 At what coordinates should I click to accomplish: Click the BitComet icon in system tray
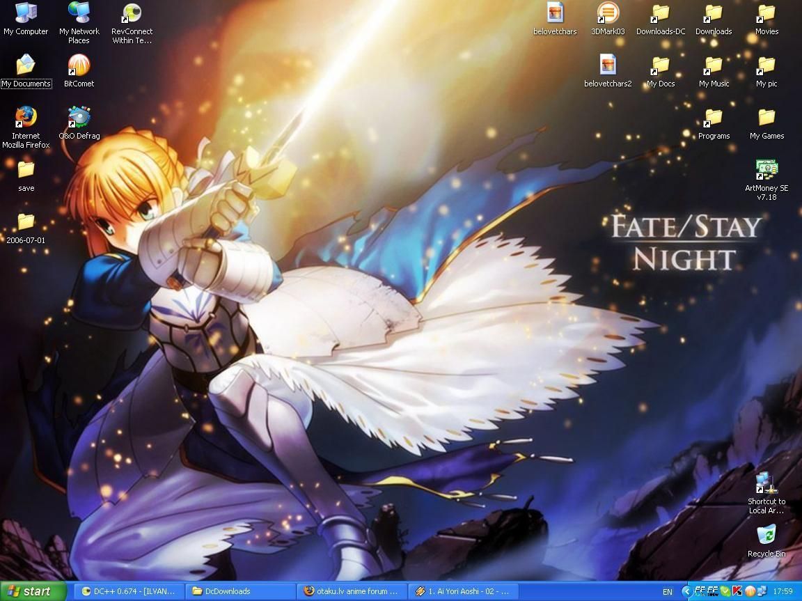pyautogui.click(x=750, y=591)
